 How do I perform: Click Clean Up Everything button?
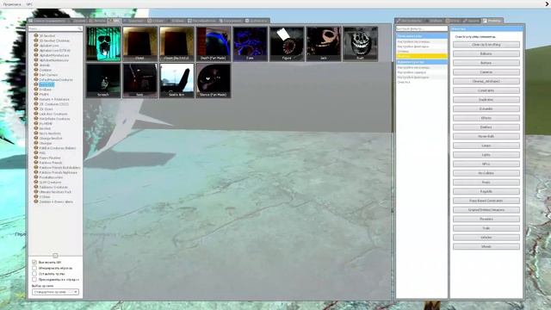[486, 45]
